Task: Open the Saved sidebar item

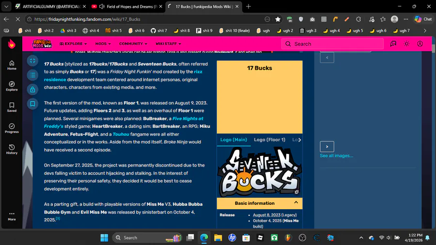Action: click(12, 107)
